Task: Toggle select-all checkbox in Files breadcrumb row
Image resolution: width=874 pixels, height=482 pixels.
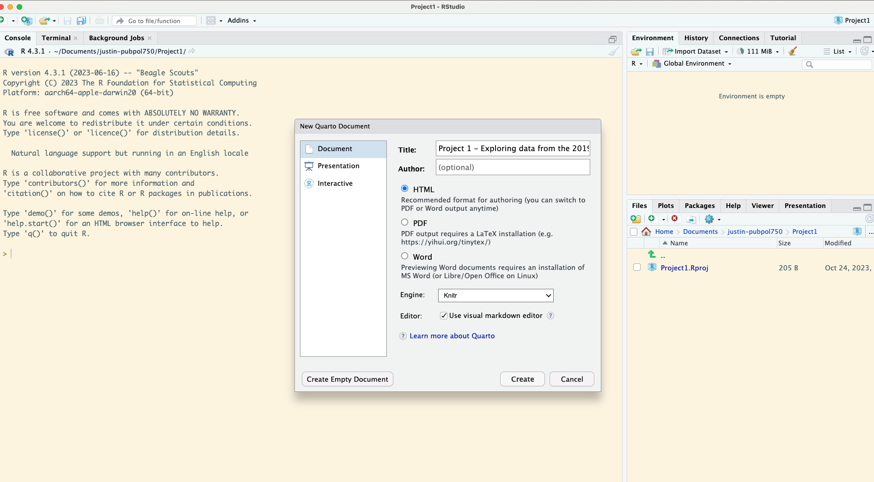Action: (x=634, y=232)
